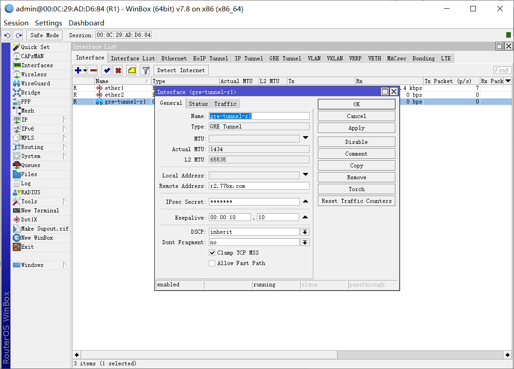Viewport: 514px width, 369px height.
Task: Click OK in the interface dialog
Action: pos(356,104)
